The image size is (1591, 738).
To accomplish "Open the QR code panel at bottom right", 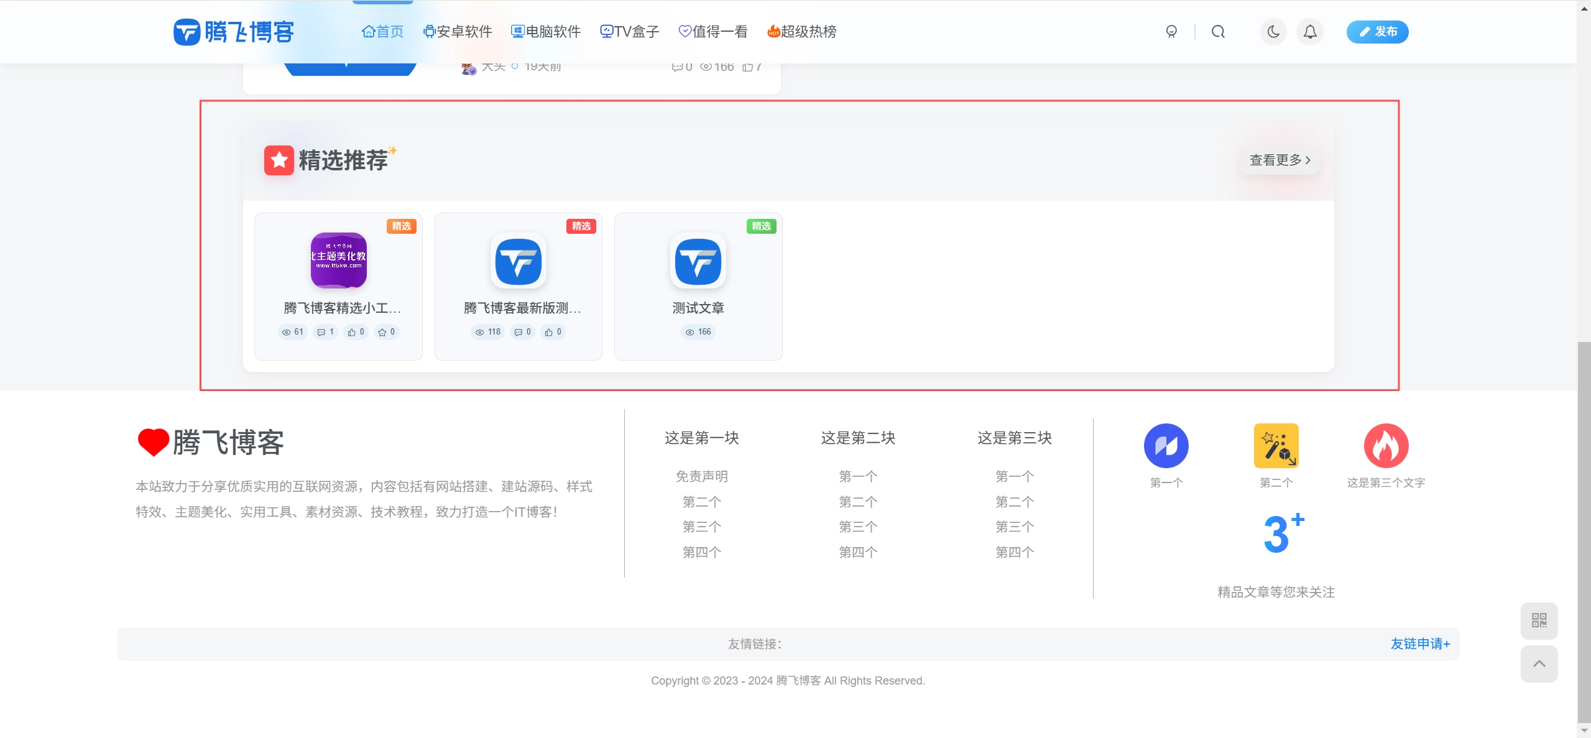I will [x=1538, y=620].
